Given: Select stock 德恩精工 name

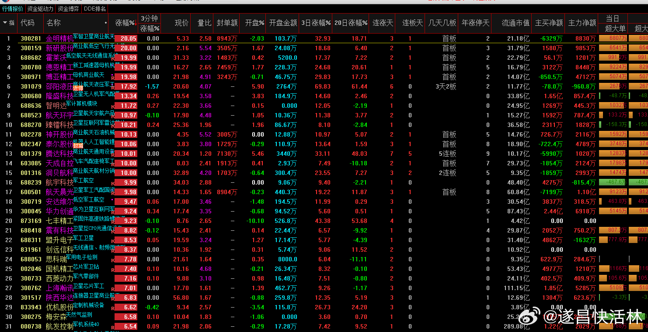Looking at the screenshot, I should [x=59, y=67].
